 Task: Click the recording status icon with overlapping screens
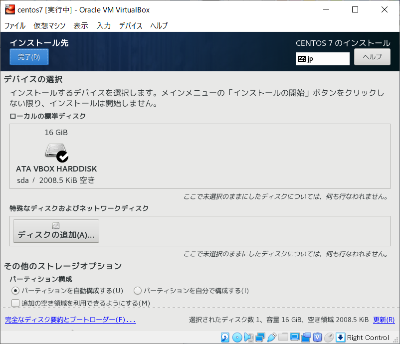[306, 338]
